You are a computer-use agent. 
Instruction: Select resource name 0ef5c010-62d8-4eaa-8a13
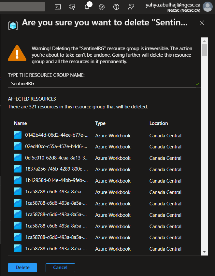point(57,158)
